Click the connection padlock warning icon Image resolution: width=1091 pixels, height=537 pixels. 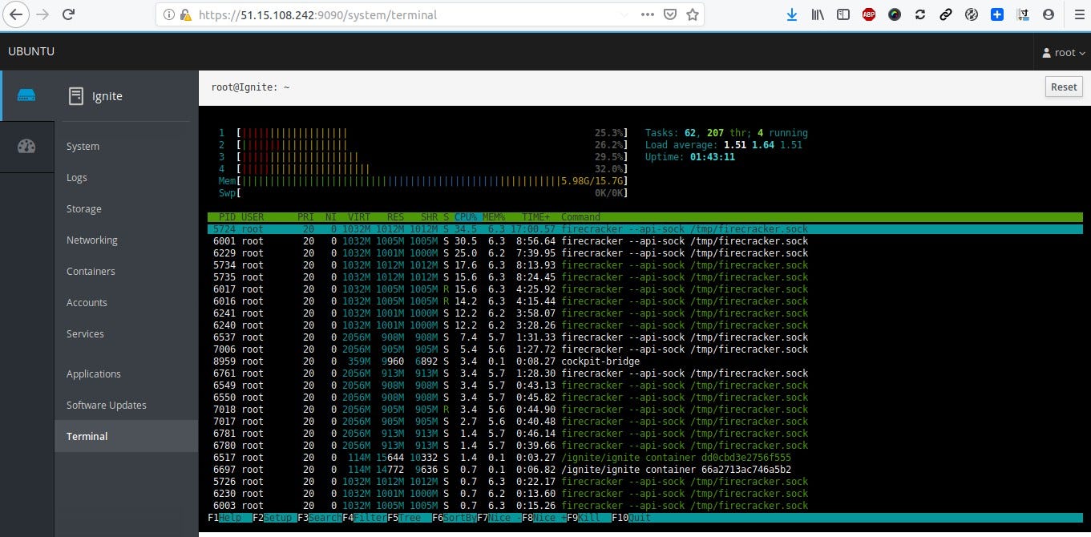[x=185, y=14]
